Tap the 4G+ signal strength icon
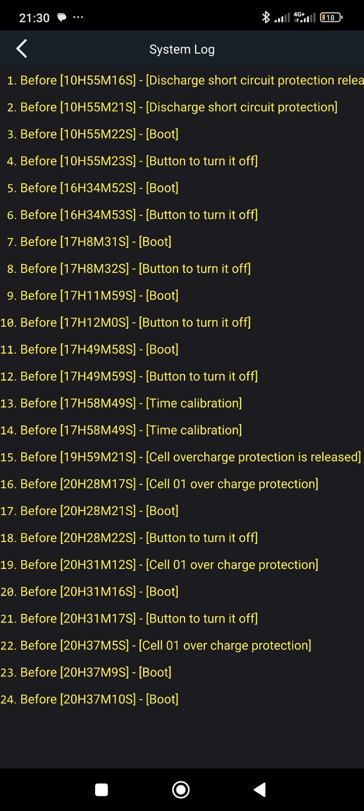This screenshot has height=811, width=364. click(x=304, y=17)
